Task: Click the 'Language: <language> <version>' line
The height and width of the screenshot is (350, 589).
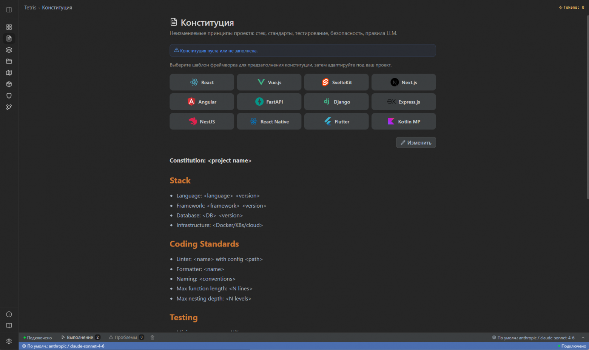Action: point(218,196)
